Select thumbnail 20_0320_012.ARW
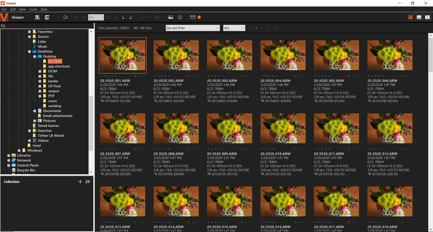The height and width of the screenshot is (232, 433). click(390, 128)
